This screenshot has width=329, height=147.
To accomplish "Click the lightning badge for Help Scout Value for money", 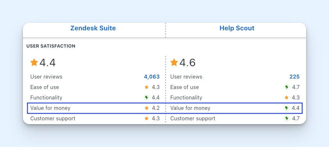I will coord(286,108).
